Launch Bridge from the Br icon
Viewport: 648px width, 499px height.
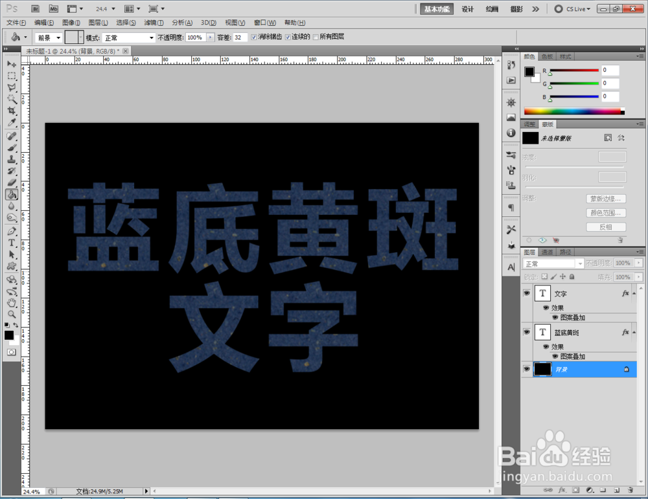click(x=35, y=8)
